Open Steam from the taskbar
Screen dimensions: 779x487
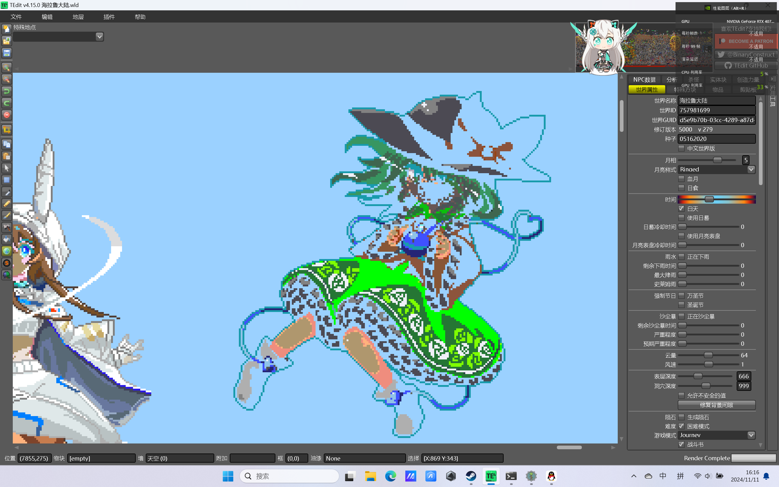[471, 476]
